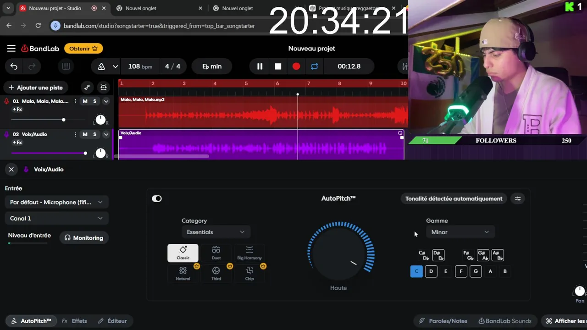Add Fx to track 02 Voix/Audio
587x330 pixels.
tap(17, 143)
